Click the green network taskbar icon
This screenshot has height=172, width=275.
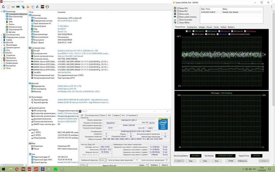click(x=56, y=169)
